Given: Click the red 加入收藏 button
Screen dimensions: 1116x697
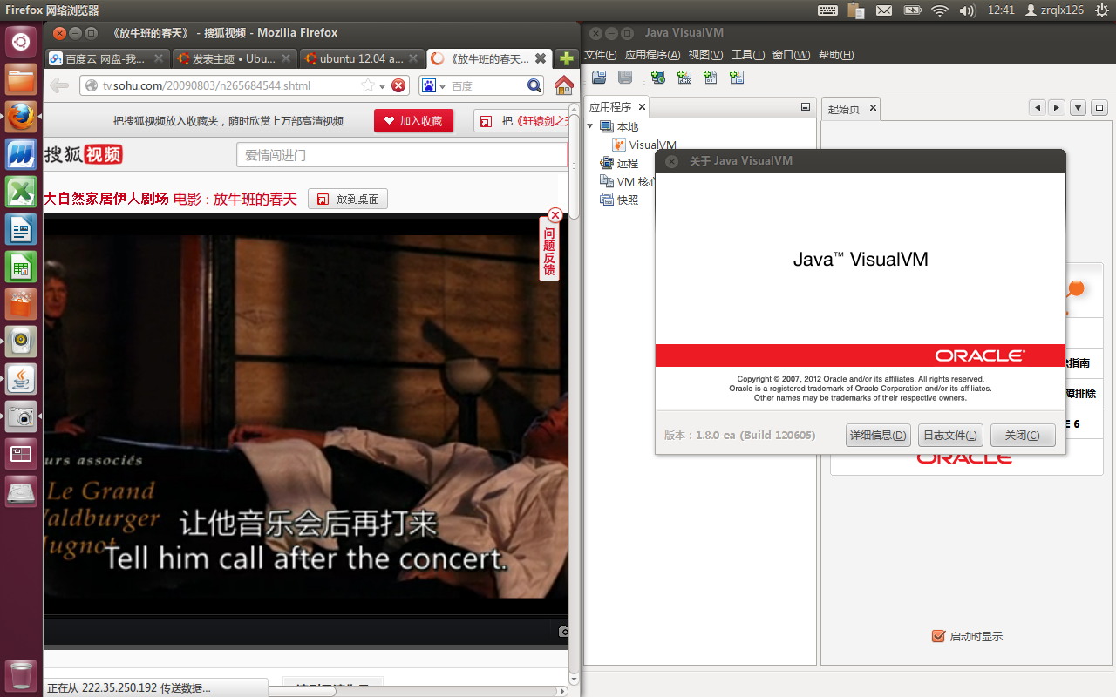Looking at the screenshot, I should coord(413,121).
